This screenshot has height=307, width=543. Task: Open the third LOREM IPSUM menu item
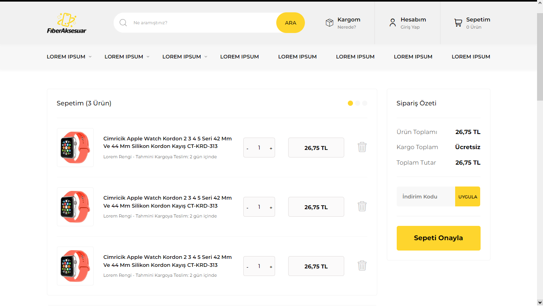pyautogui.click(x=182, y=57)
